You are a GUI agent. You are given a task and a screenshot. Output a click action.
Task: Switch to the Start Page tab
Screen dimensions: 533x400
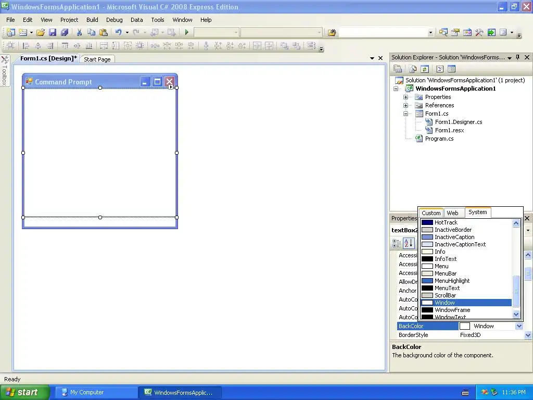pos(97,59)
